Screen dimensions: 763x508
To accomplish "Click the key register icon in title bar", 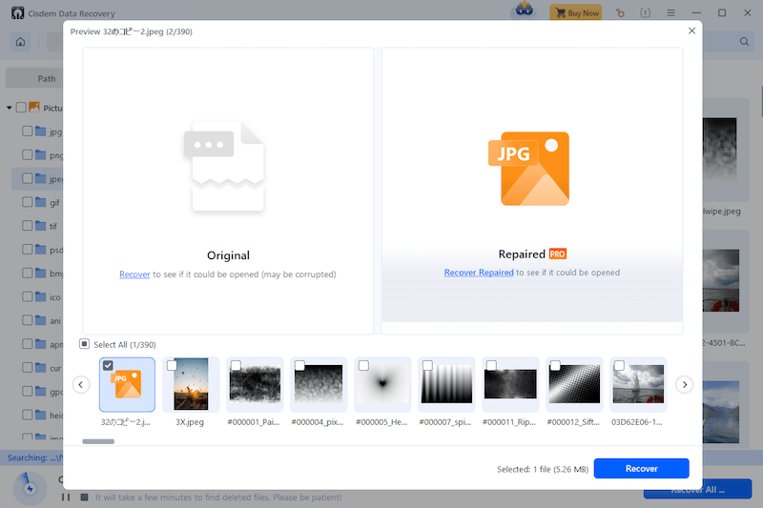I will (x=621, y=13).
